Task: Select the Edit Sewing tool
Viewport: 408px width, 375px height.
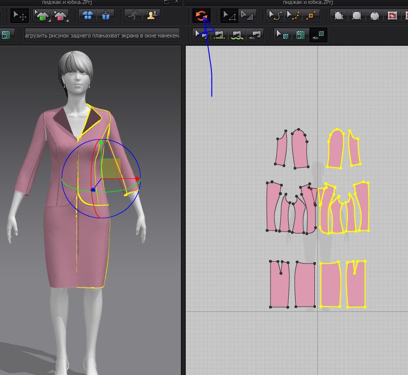Action: click(201, 35)
